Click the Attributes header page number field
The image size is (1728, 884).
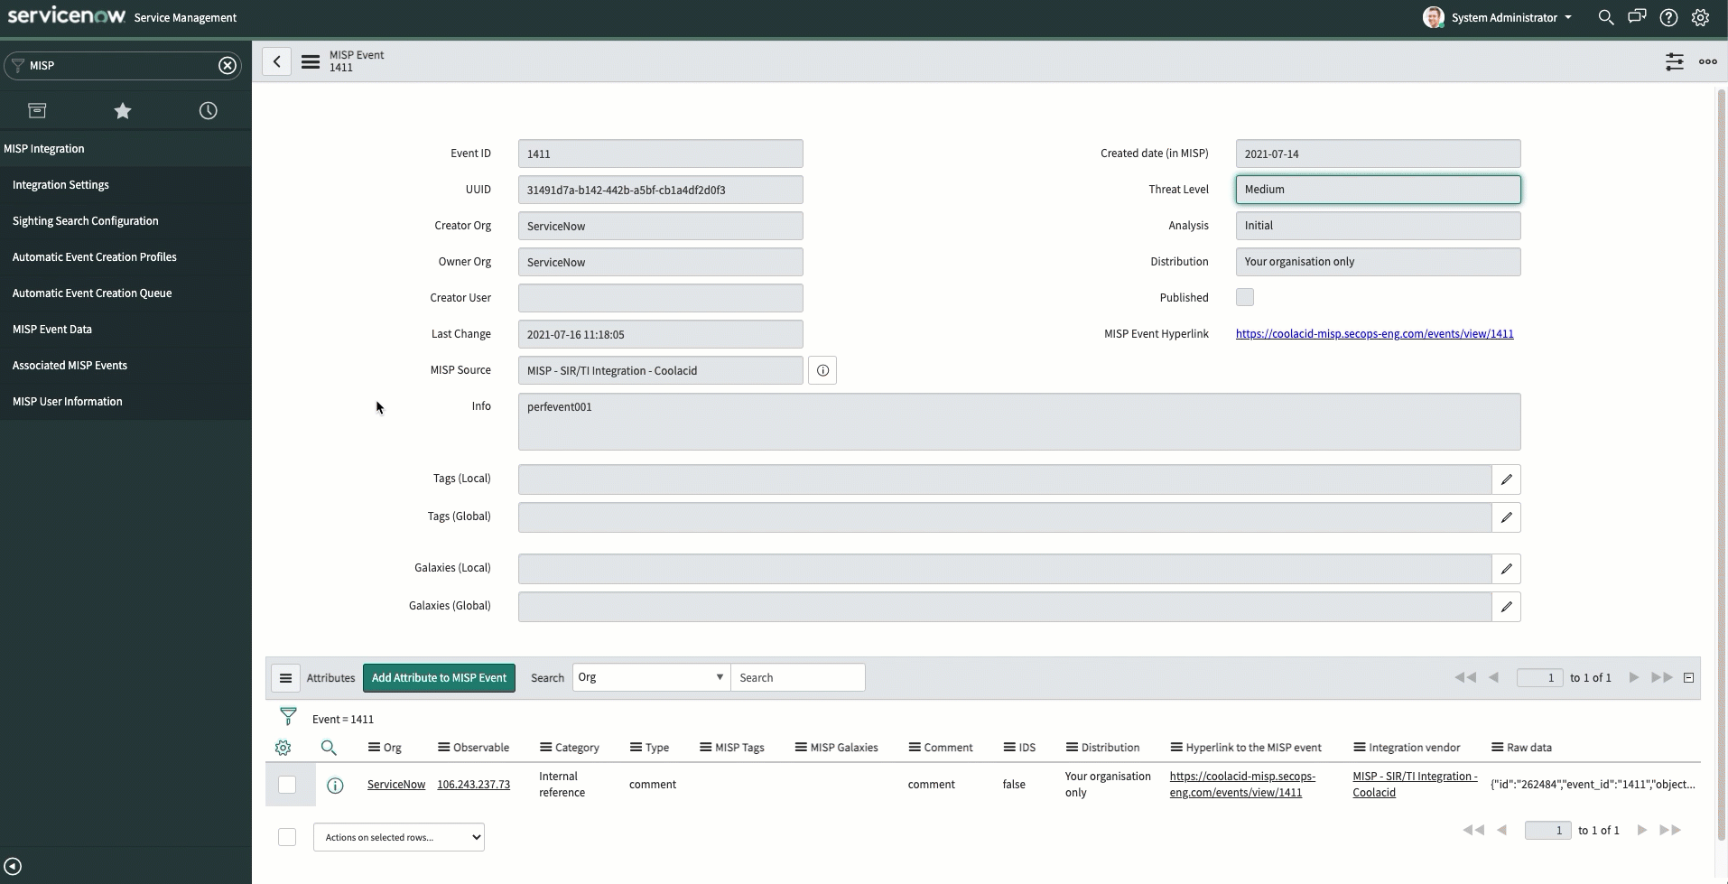(1539, 677)
